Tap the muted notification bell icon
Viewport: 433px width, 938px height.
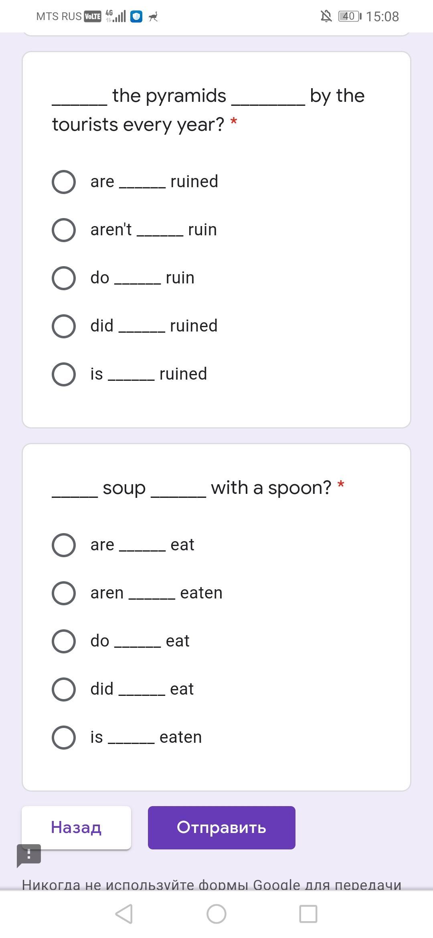coord(326,16)
